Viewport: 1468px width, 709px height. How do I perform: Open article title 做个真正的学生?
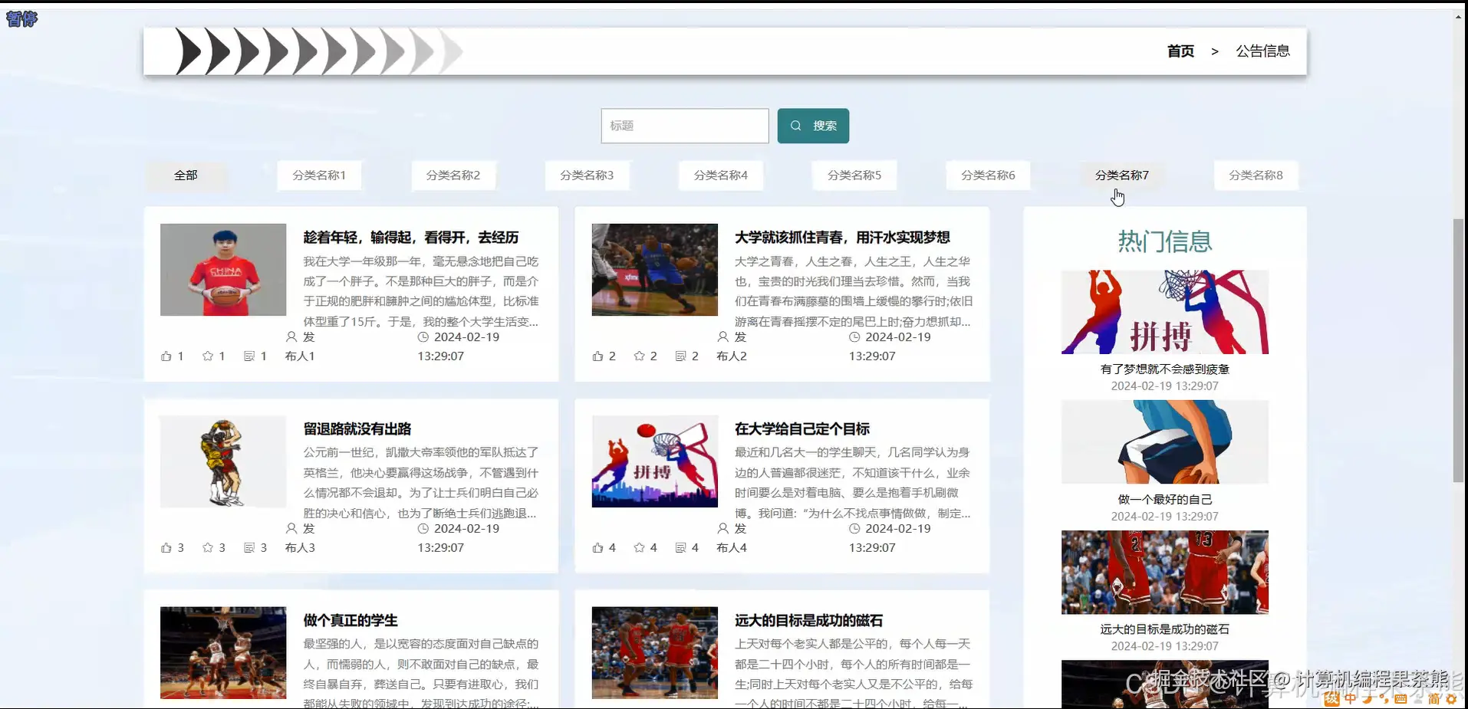point(351,621)
